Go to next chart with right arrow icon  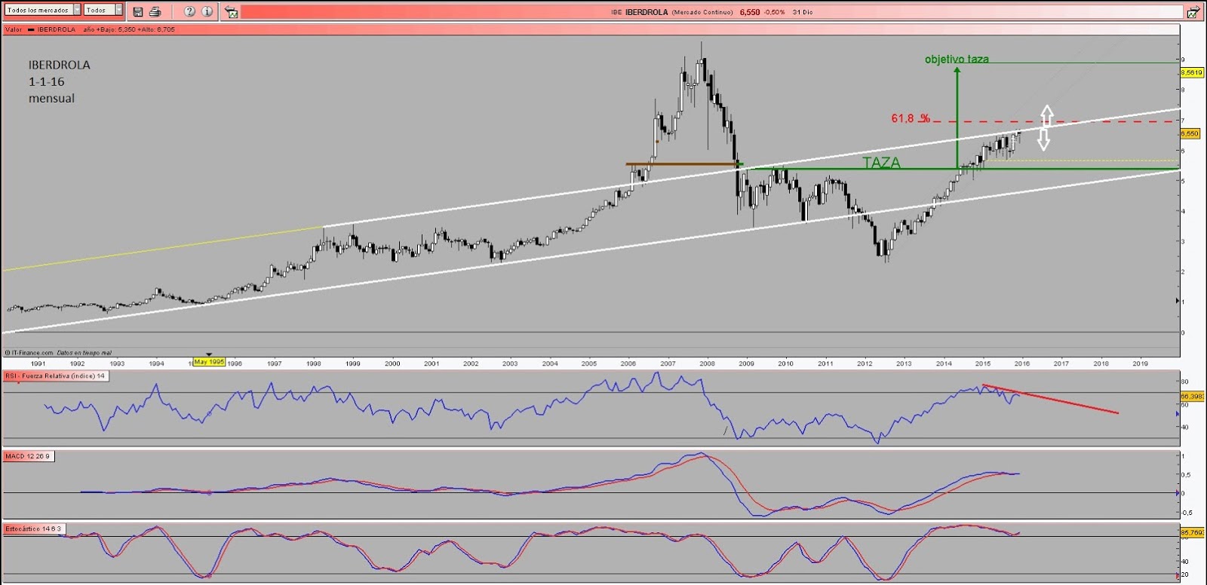pyautogui.click(x=1193, y=12)
